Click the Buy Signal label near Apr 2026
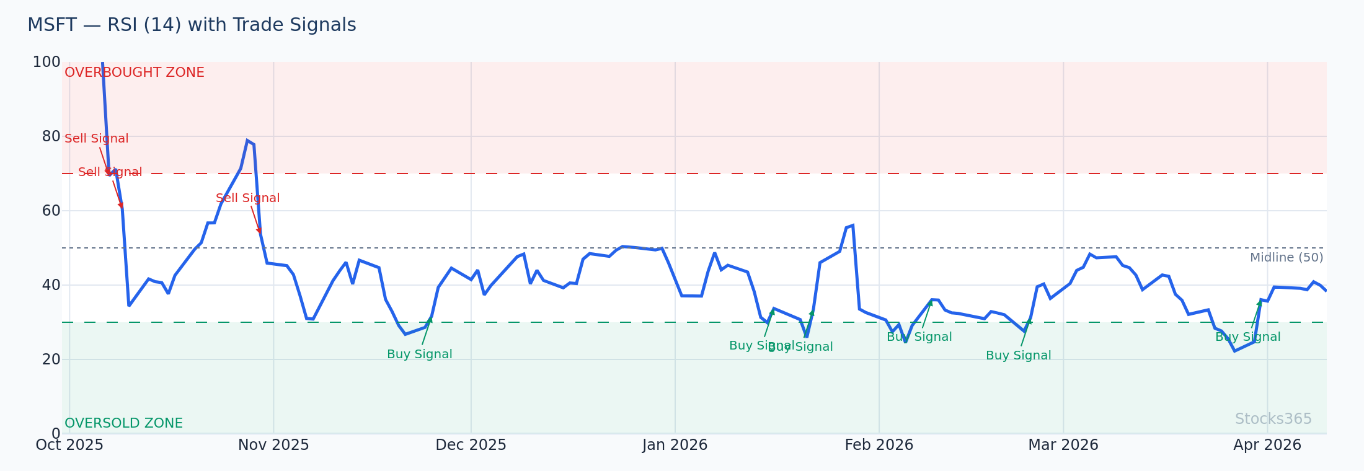The height and width of the screenshot is (471, 1364). click(x=1247, y=337)
